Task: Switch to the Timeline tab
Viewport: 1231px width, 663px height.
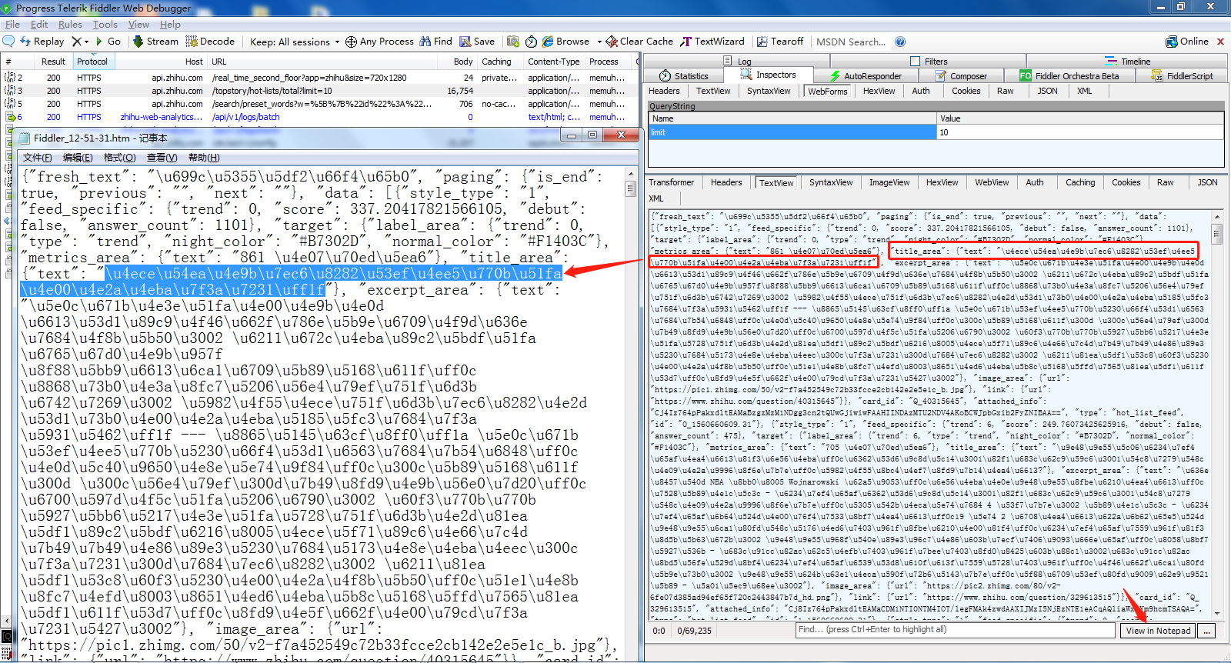Action: pyautogui.click(x=1128, y=62)
